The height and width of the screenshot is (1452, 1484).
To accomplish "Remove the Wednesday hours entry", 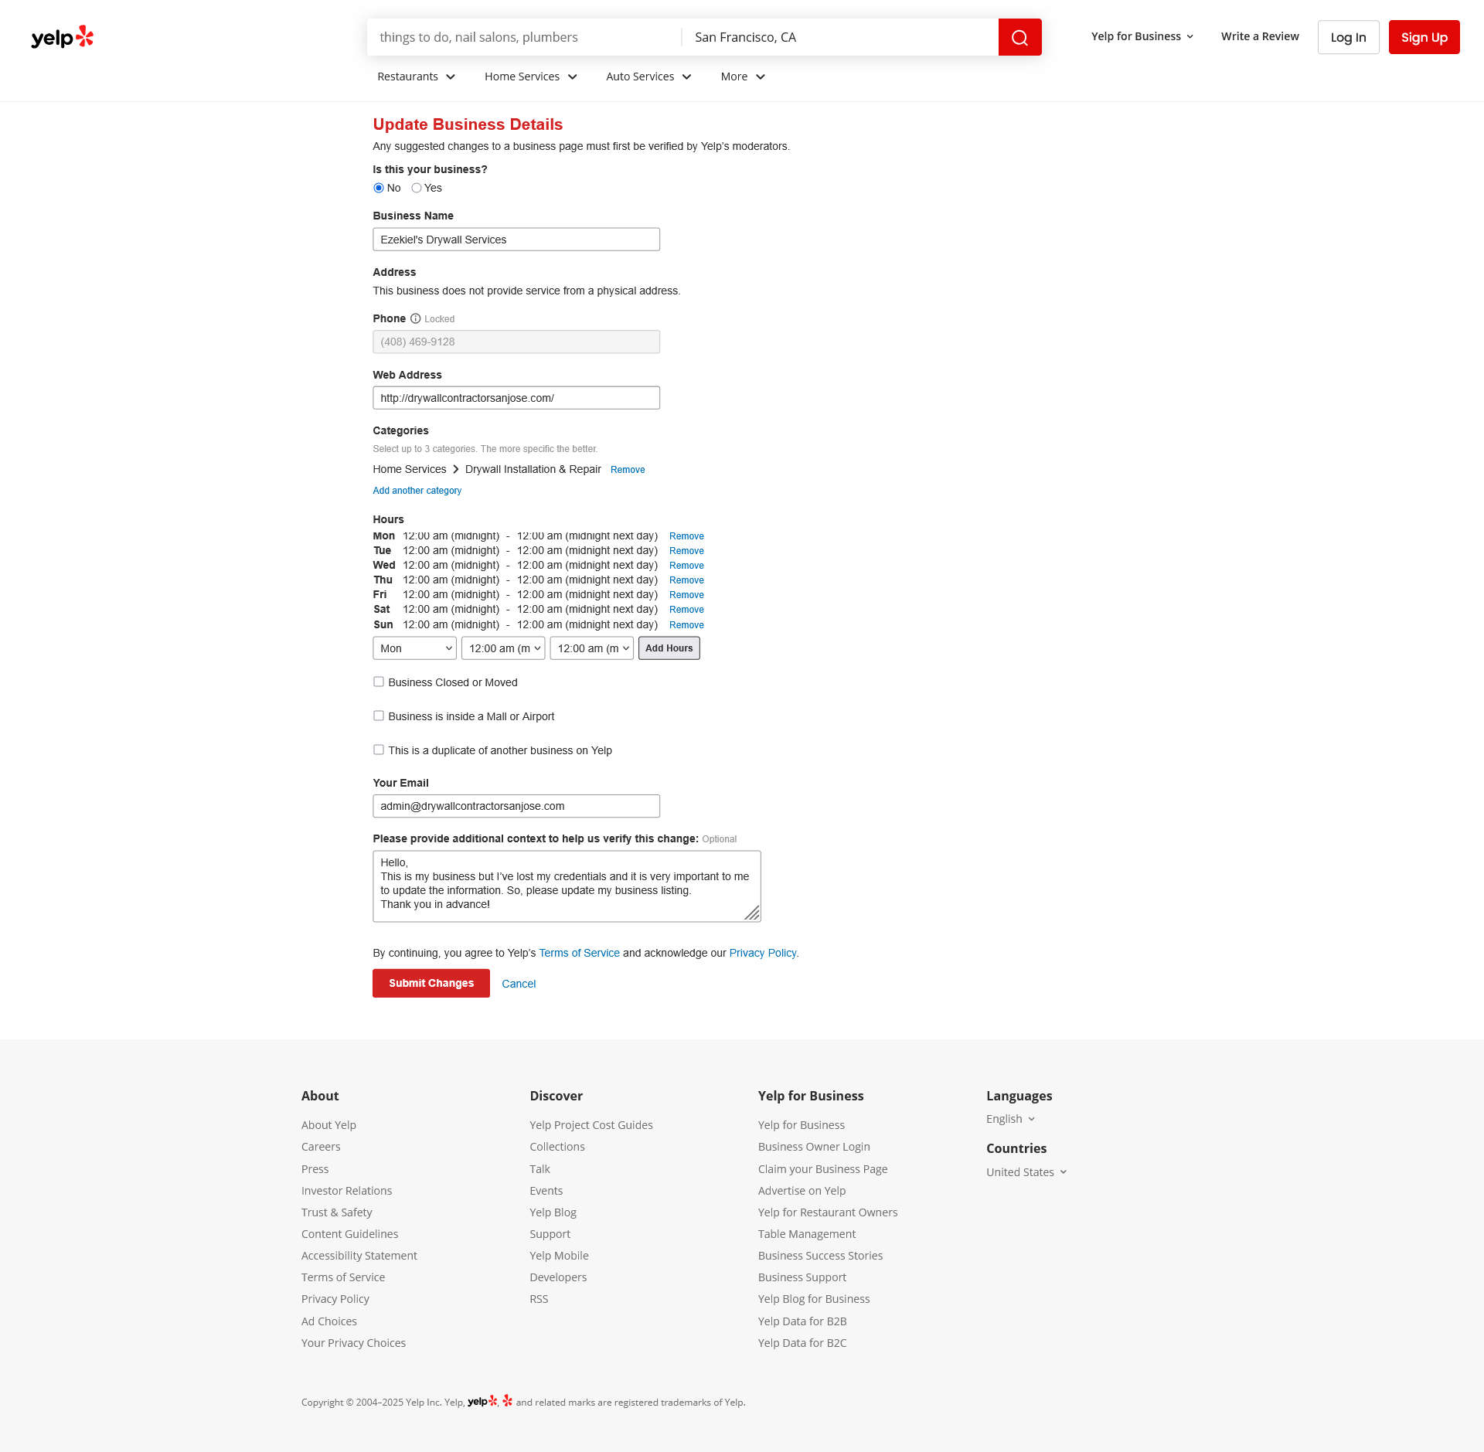I will tap(686, 566).
